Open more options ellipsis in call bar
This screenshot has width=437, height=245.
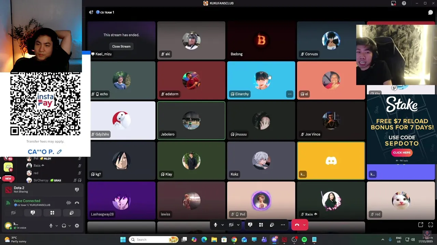coord(283,225)
